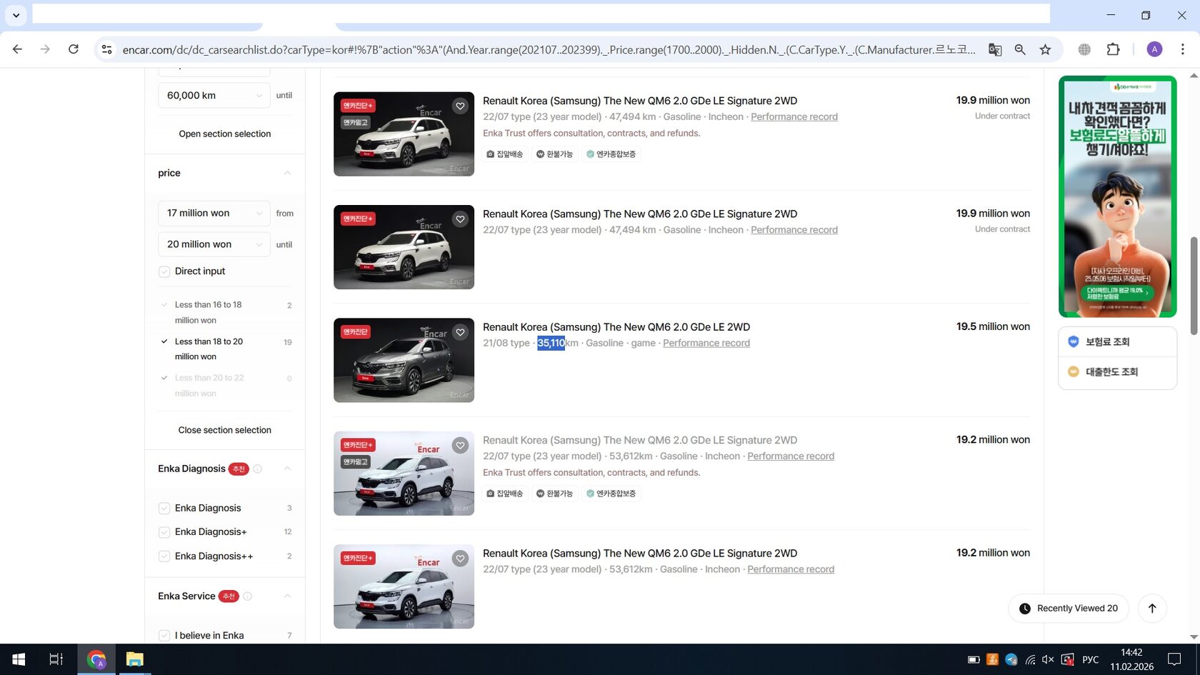Toggle the Direct input checkbox
1200x675 pixels.
(164, 271)
